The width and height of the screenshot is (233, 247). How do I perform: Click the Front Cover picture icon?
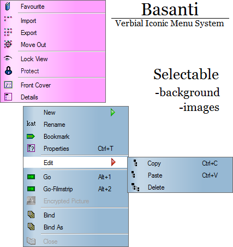coord(8,85)
